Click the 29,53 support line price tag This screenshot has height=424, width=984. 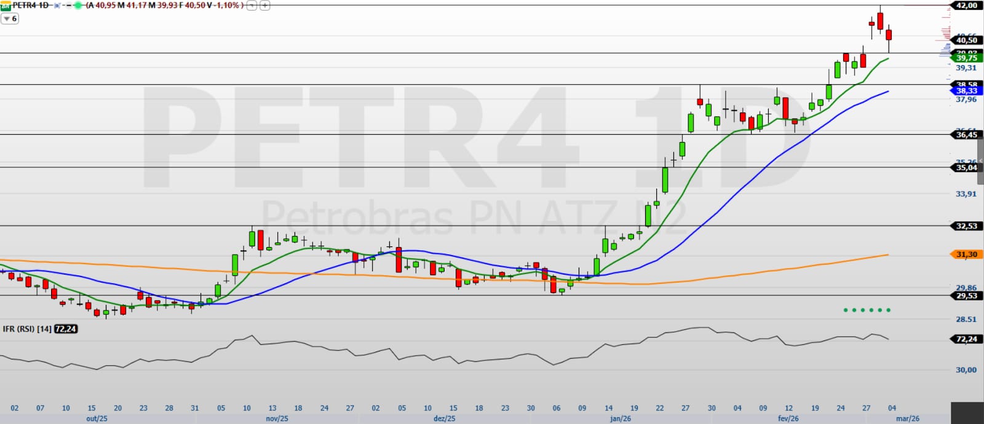point(966,296)
